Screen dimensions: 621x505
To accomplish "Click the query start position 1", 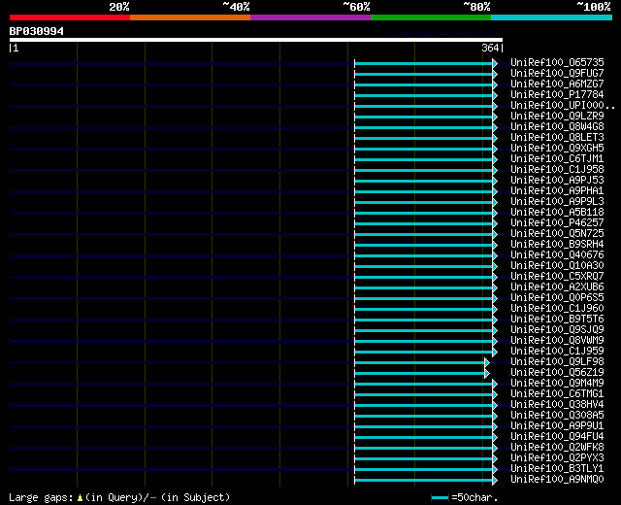I will (x=16, y=48).
